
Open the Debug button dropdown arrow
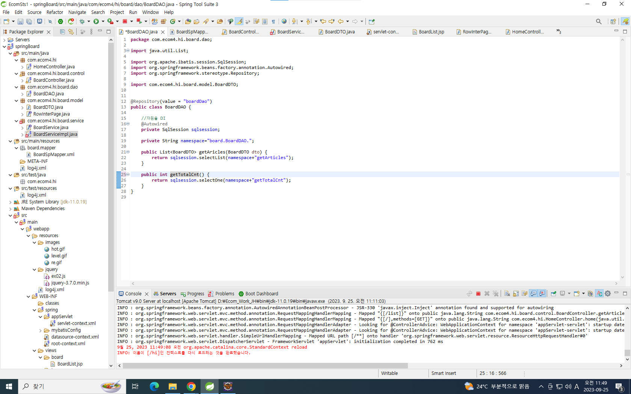89,21
